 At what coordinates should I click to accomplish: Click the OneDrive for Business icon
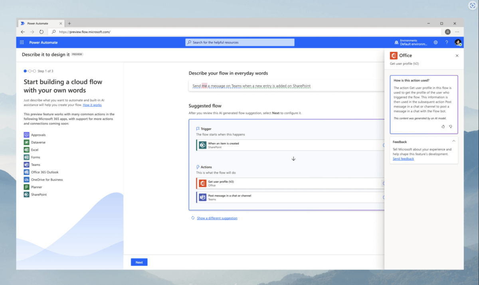click(x=26, y=180)
